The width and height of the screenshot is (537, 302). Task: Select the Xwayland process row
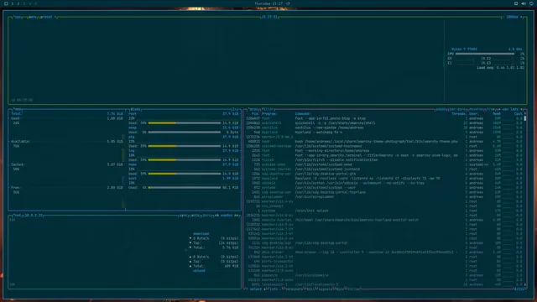pyautogui.click(x=384, y=179)
